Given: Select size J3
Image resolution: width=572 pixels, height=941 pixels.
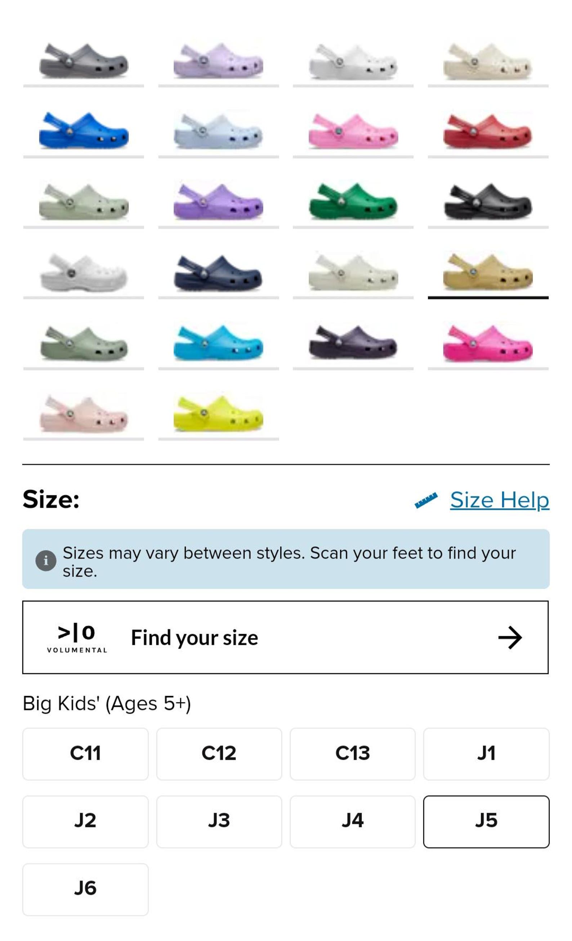Looking at the screenshot, I should tap(219, 822).
